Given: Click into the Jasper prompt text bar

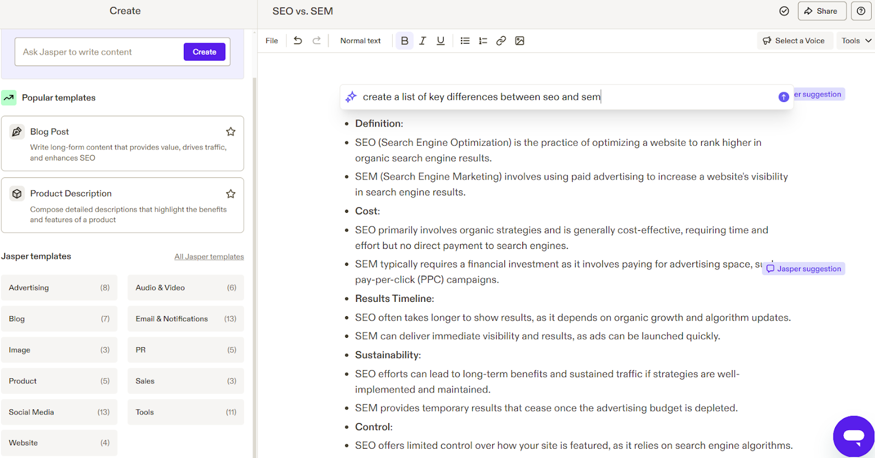Looking at the screenshot, I should (566, 97).
